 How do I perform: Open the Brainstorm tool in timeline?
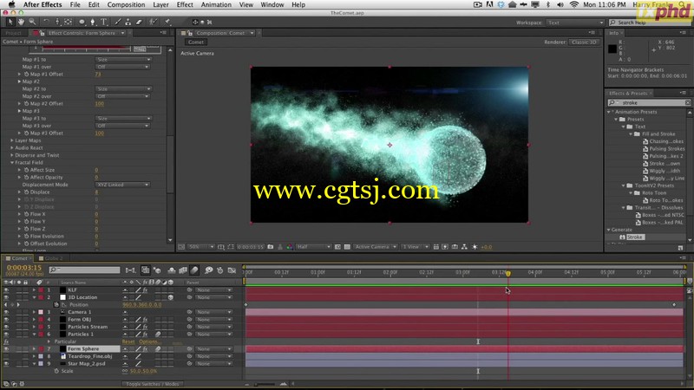[208, 270]
